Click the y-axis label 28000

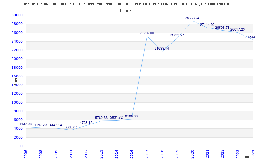pos(17,24)
